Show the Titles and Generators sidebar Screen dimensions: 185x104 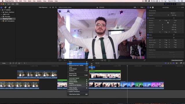click(10, 8)
